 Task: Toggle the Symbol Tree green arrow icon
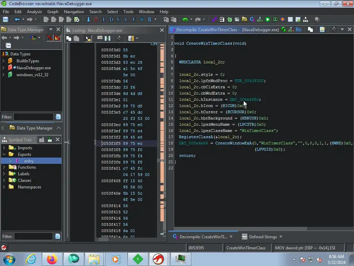point(49,140)
